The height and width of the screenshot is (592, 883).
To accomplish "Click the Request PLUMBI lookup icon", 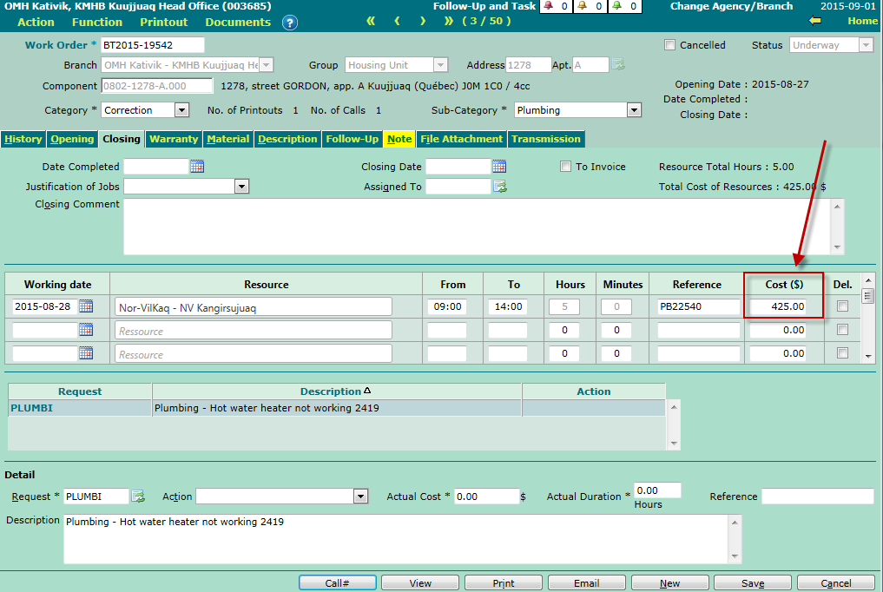I will click(137, 497).
